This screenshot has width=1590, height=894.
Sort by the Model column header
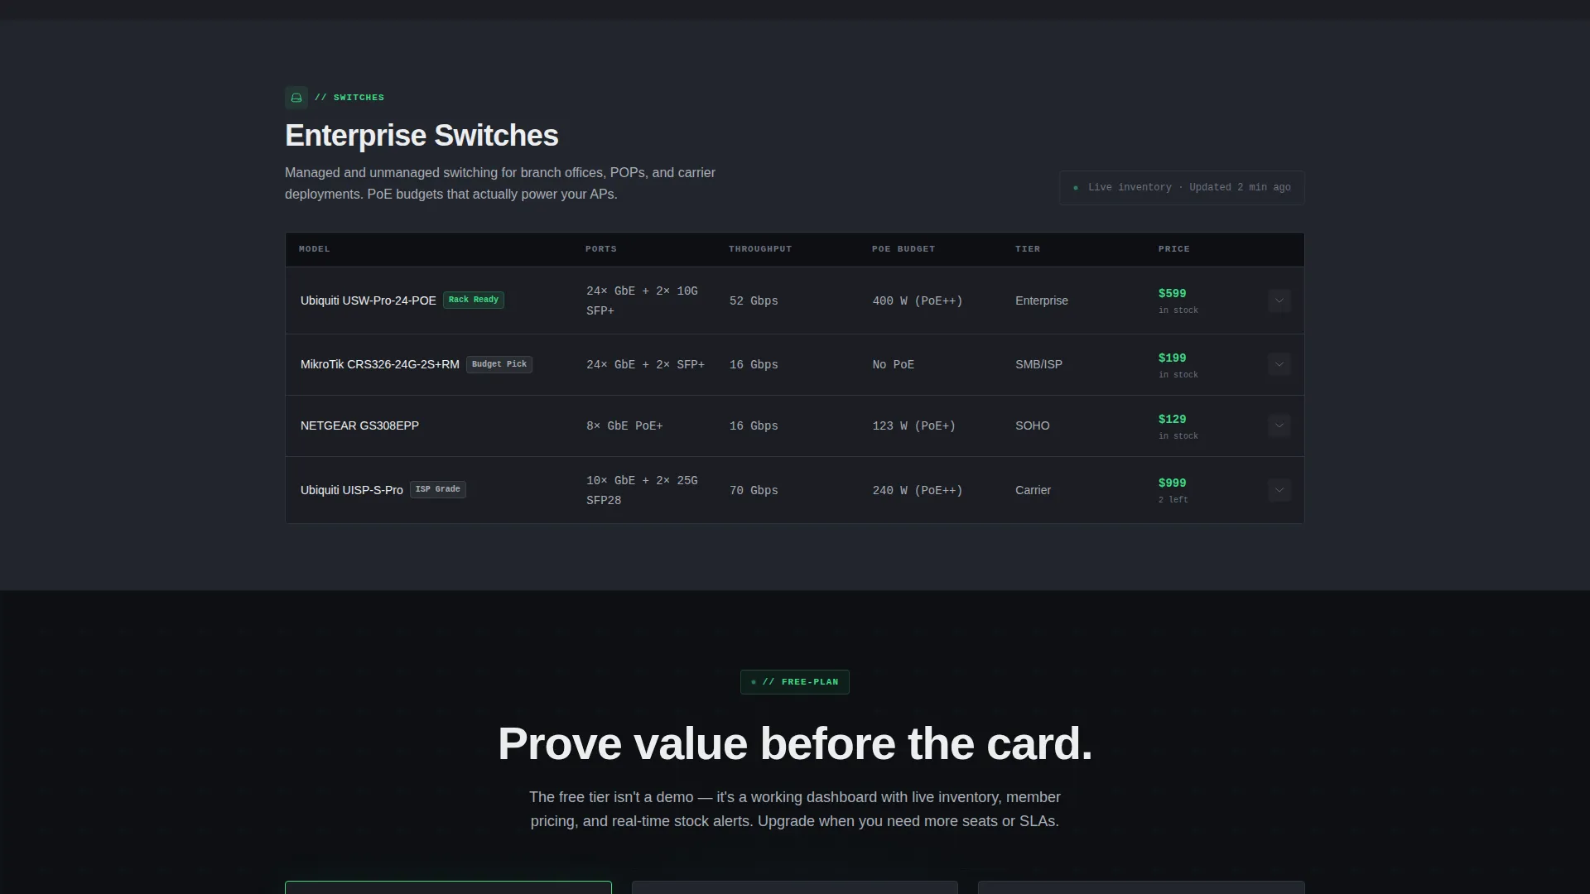[x=315, y=249]
